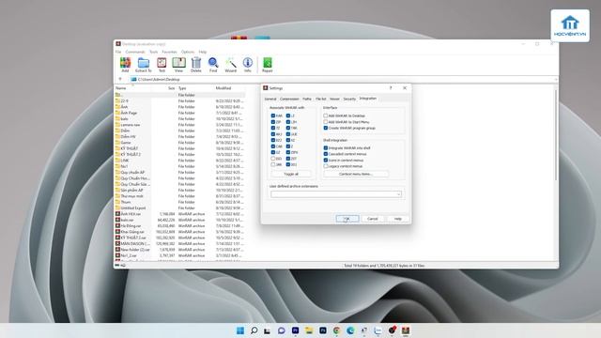Image resolution: width=601 pixels, height=338 pixels.
Task: Check the ISO association checkbox
Action: coord(273,159)
